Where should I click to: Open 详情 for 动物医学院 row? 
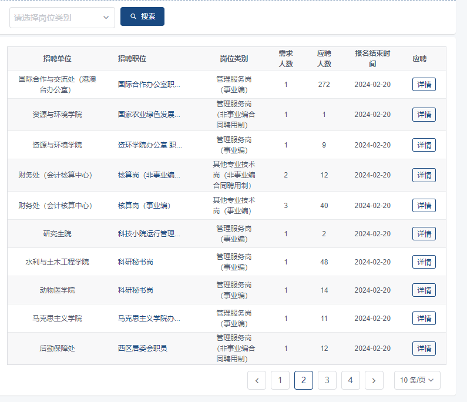pos(424,290)
